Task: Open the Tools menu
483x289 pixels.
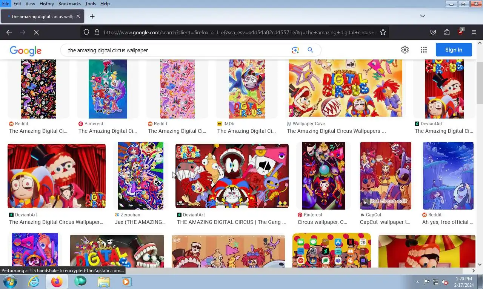Action: pyautogui.click(x=91, y=4)
